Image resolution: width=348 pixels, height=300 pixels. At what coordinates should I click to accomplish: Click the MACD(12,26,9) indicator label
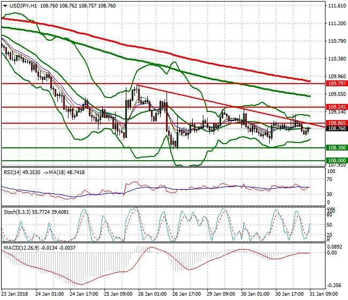tap(21, 248)
